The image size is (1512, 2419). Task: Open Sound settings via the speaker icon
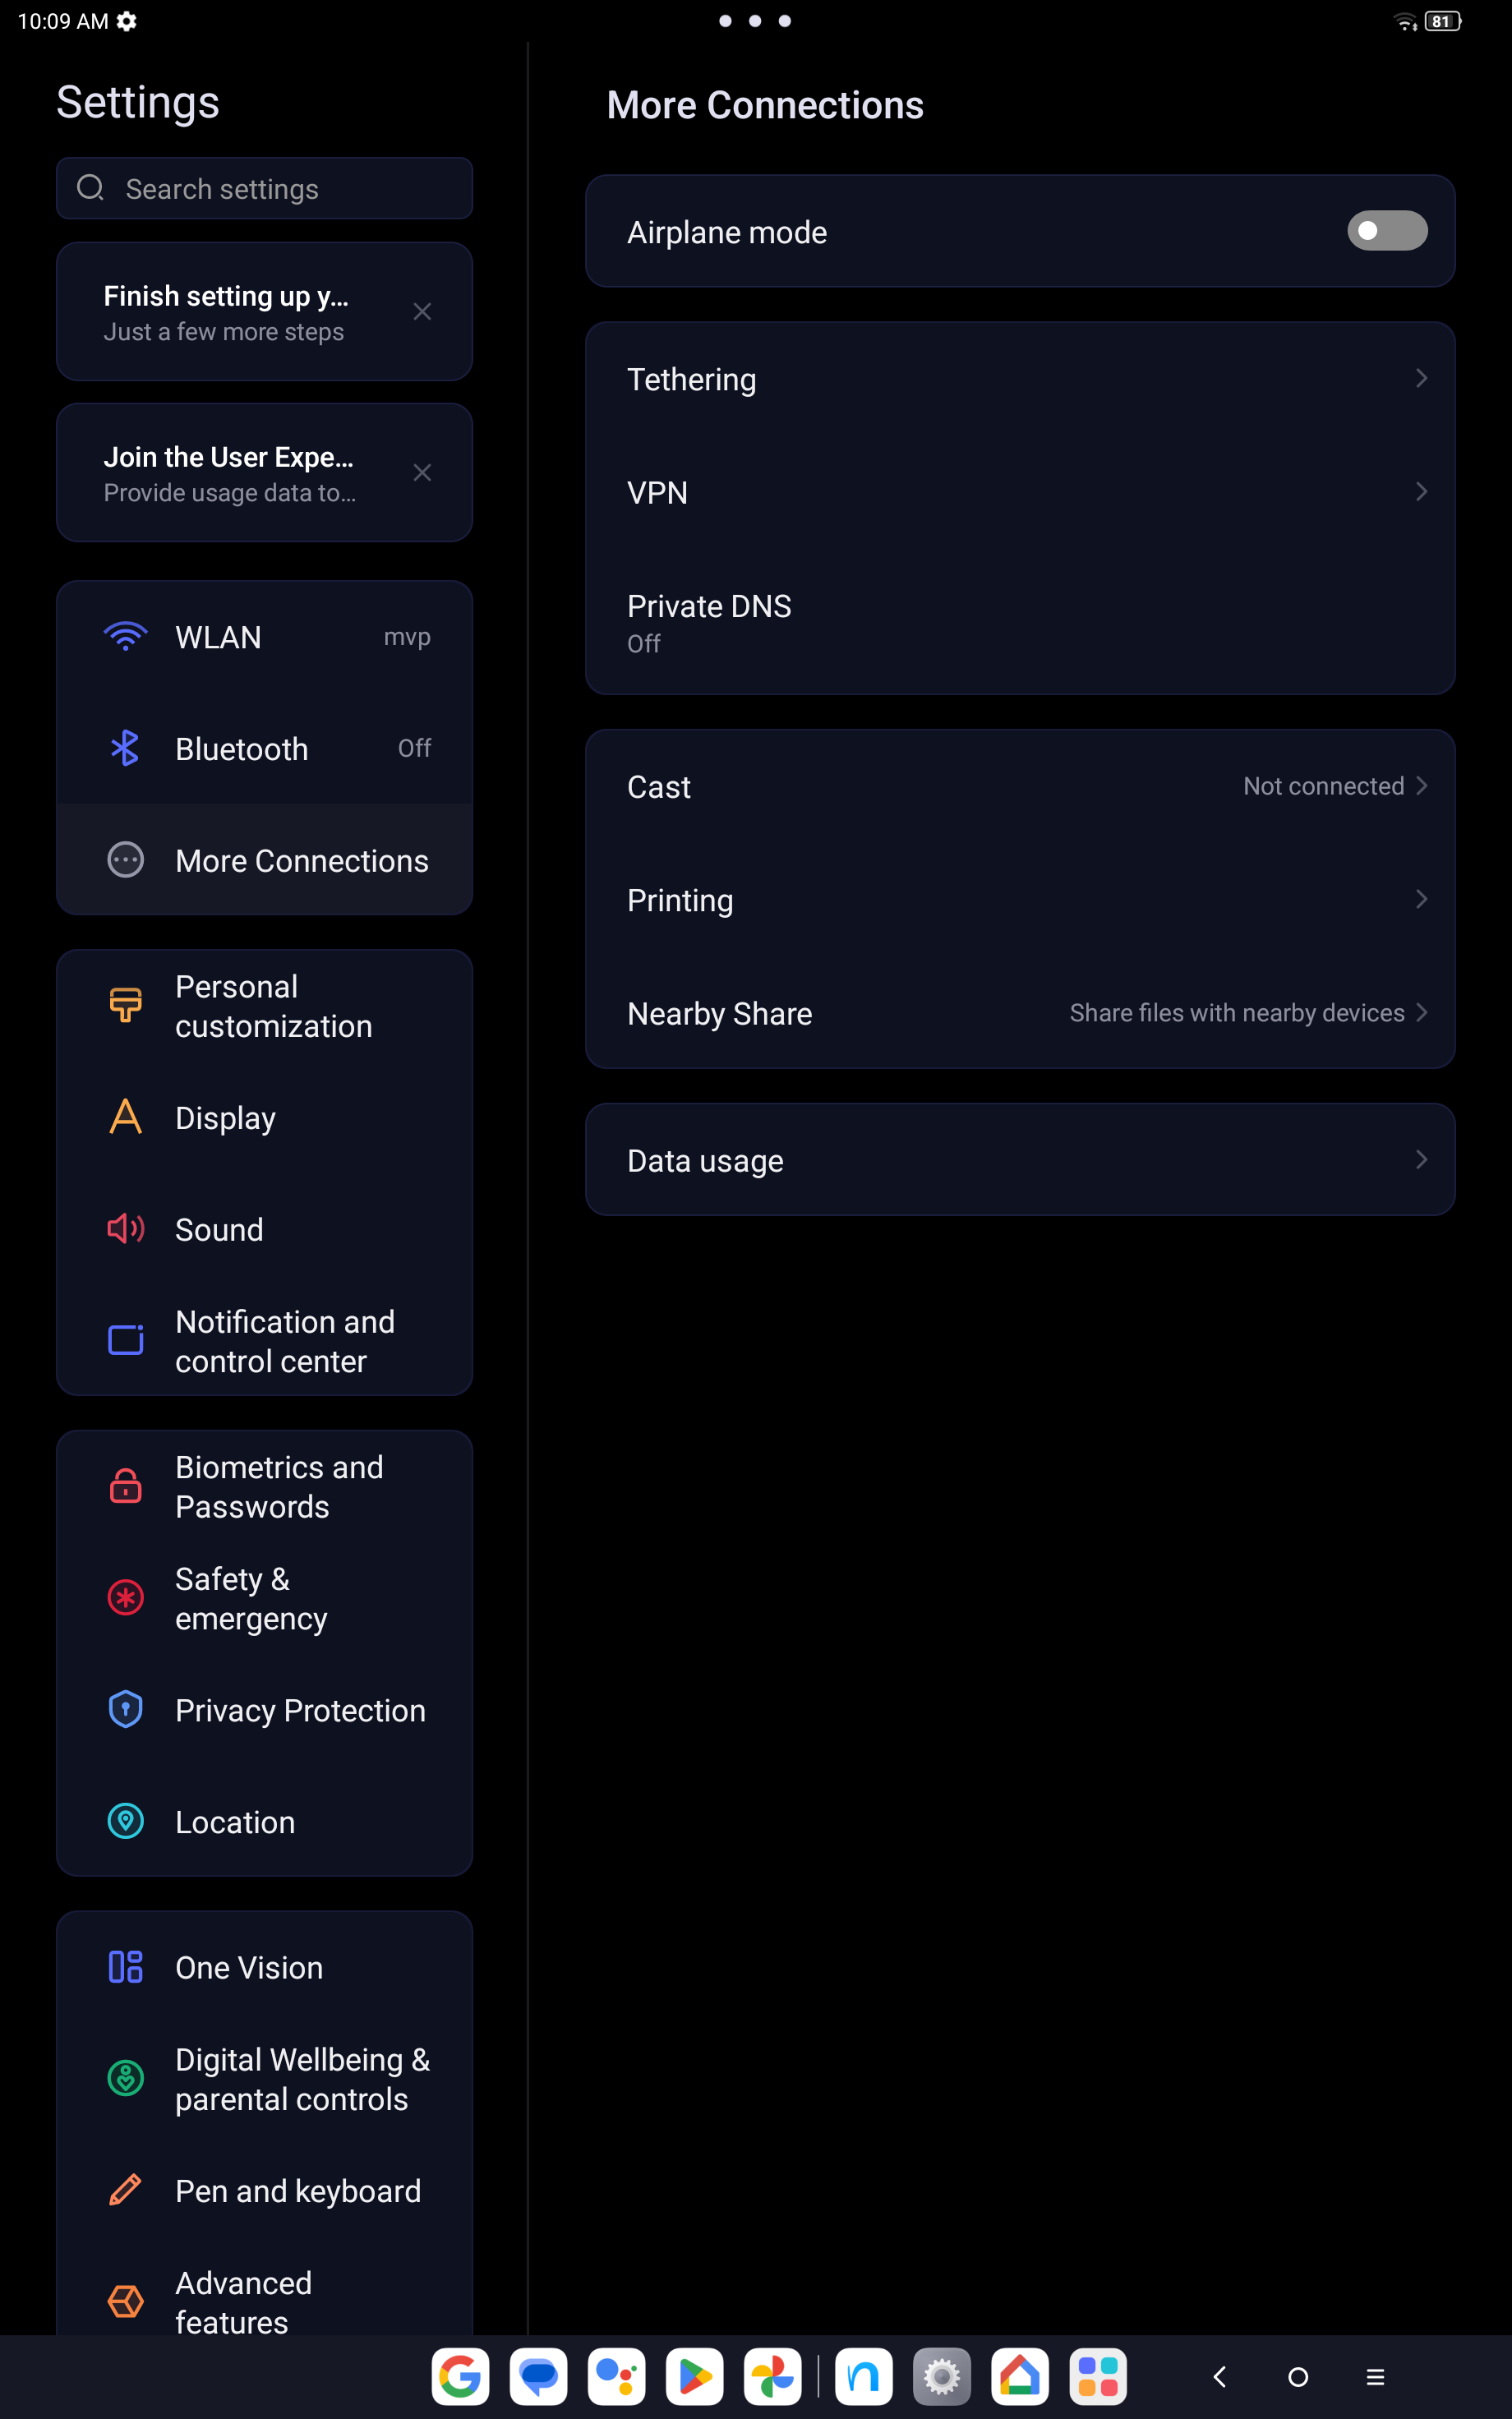125,1228
